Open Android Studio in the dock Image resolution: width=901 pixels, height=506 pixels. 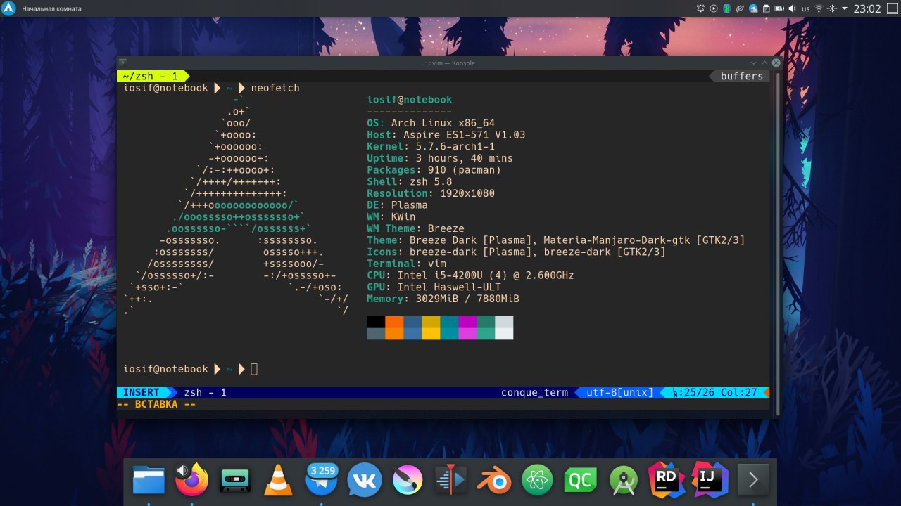click(624, 481)
